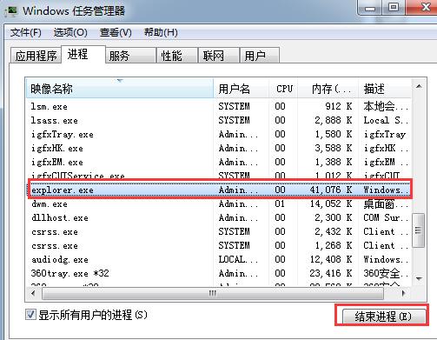
Task: Sort by 映像名称 column header
Action: [120, 89]
